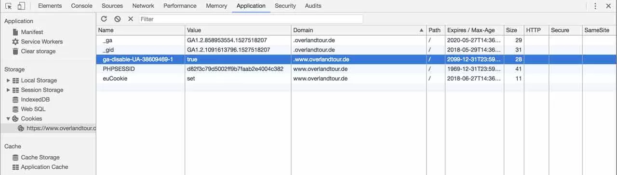Image resolution: width=617 pixels, height=175 pixels.
Task: Click the cookie icon beside overlandtour URL
Action: (x=21, y=128)
